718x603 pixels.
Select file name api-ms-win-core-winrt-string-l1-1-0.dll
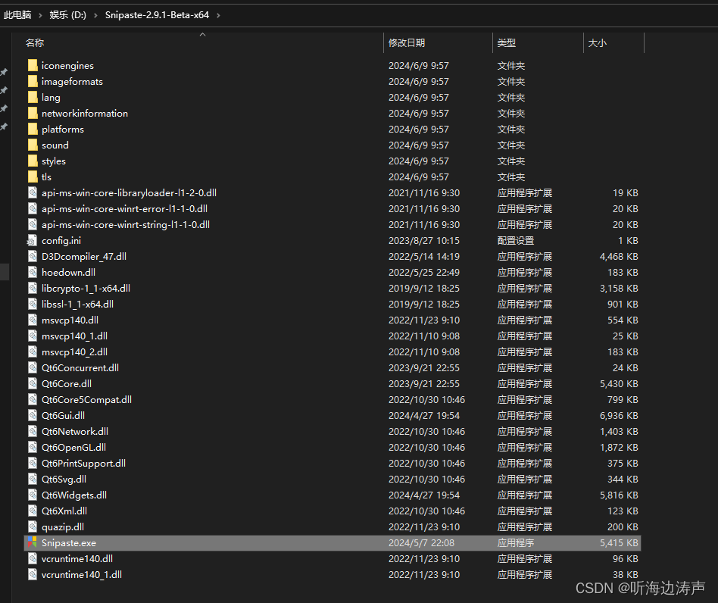[126, 225]
